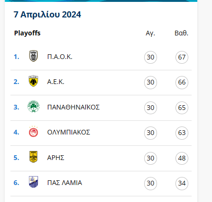Click the Olympiacos red crest logo
This screenshot has width=212, height=202.
coord(33,132)
